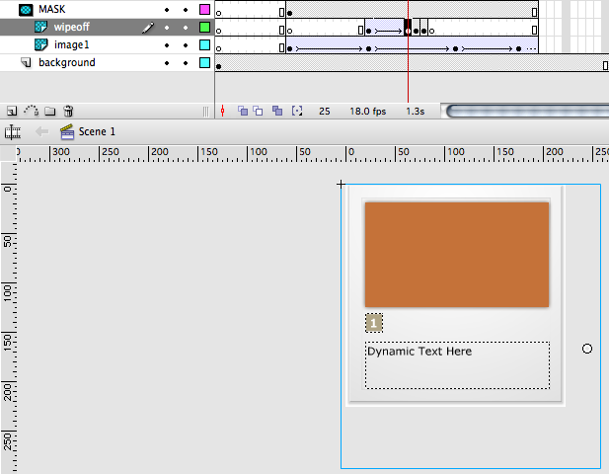
Task: Click the timeline horizontal scrollbar
Action: coord(527,112)
